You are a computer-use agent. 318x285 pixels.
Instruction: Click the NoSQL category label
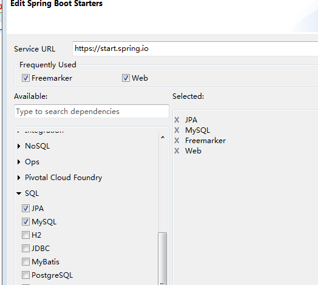[x=37, y=146]
